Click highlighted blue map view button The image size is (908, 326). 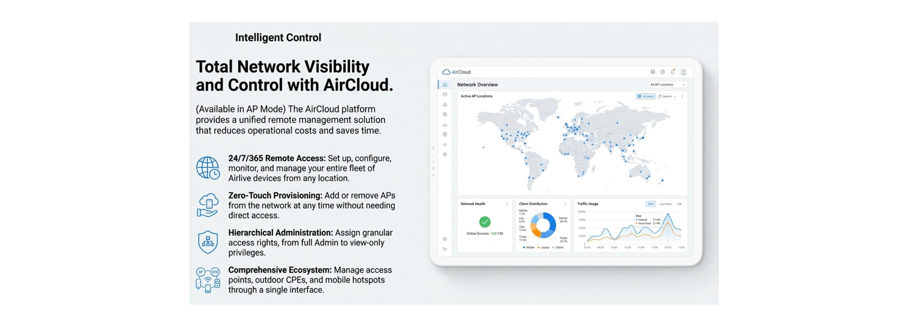tap(646, 96)
